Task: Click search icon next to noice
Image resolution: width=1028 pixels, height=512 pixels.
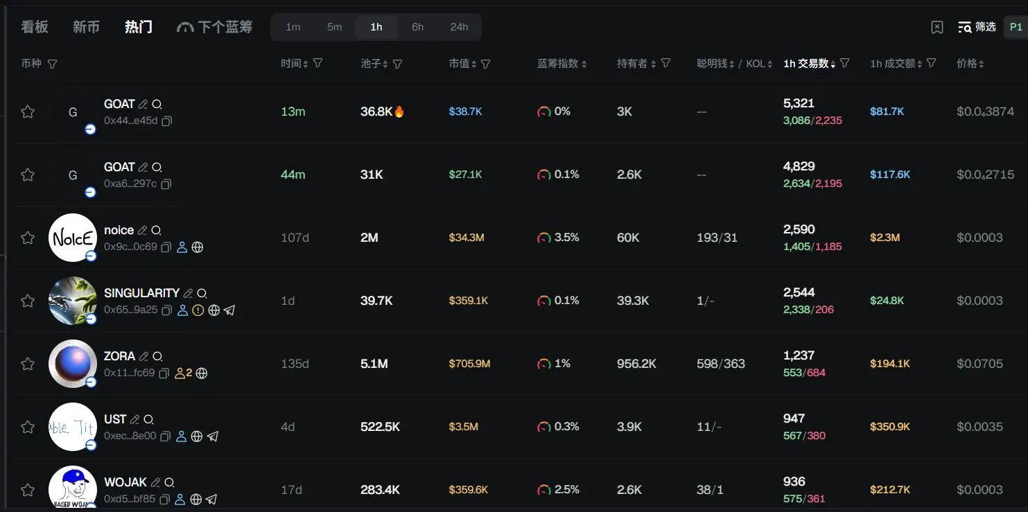Action: [x=157, y=231]
